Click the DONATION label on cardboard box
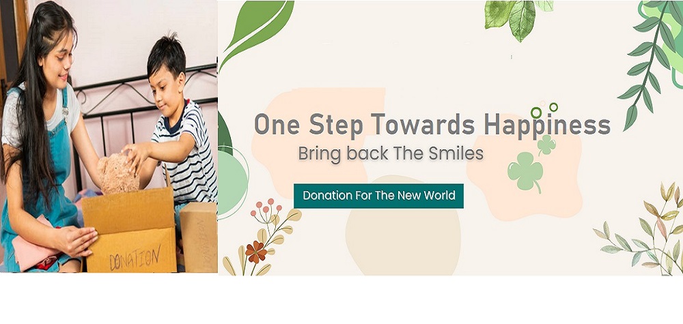 [135, 257]
